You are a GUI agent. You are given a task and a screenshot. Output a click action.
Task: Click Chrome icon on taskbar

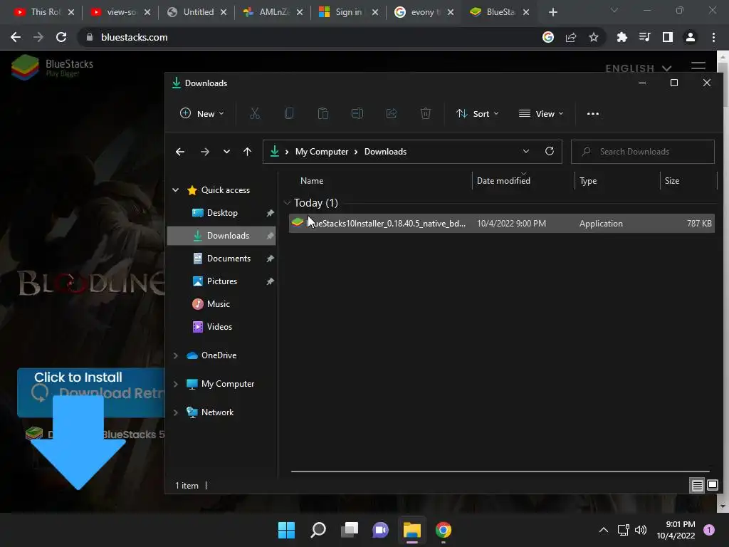pos(444,530)
